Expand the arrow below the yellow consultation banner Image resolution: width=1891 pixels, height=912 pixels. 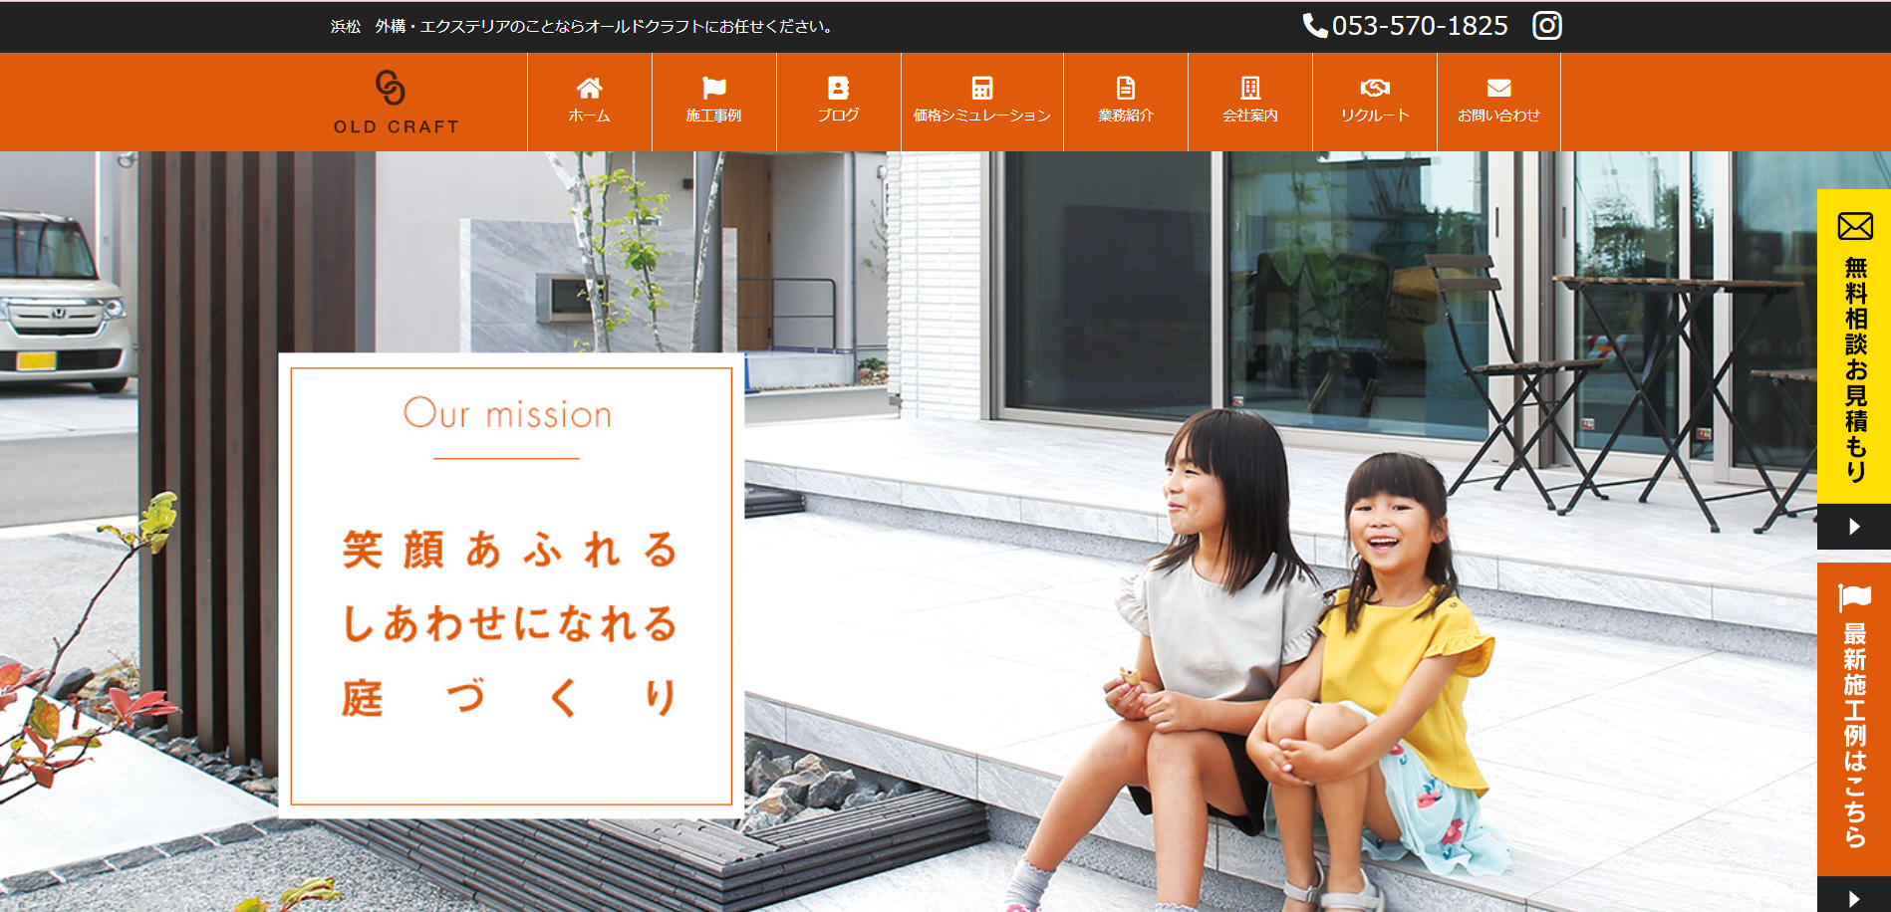click(1854, 527)
